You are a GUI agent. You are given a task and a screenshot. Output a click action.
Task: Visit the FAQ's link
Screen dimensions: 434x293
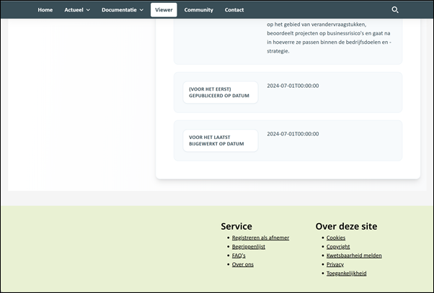[x=239, y=256]
